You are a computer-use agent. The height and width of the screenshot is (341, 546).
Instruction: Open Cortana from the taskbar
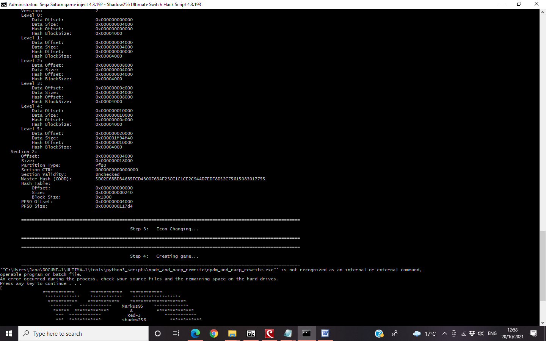(158, 333)
